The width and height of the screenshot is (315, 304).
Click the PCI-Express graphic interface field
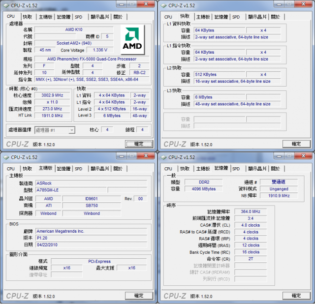(99, 261)
